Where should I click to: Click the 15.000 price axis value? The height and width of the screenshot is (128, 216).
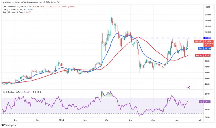tap(208, 20)
